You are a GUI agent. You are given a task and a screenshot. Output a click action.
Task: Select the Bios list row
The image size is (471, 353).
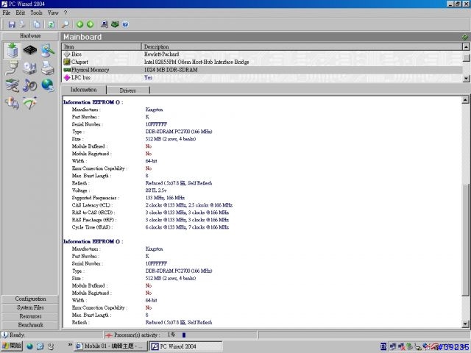pyautogui.click(x=262, y=54)
